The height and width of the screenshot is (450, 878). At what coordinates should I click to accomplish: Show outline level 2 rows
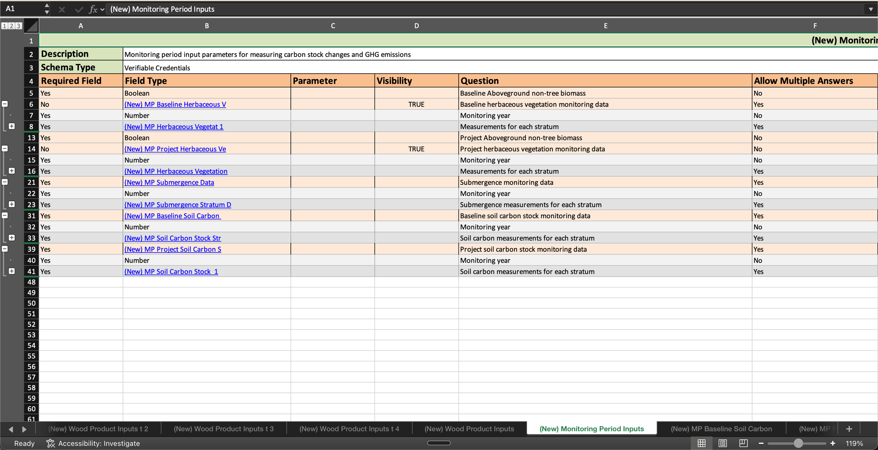click(x=11, y=26)
